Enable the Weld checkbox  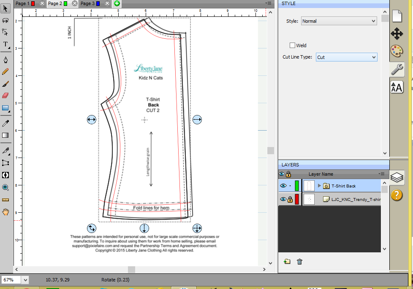[x=292, y=45]
